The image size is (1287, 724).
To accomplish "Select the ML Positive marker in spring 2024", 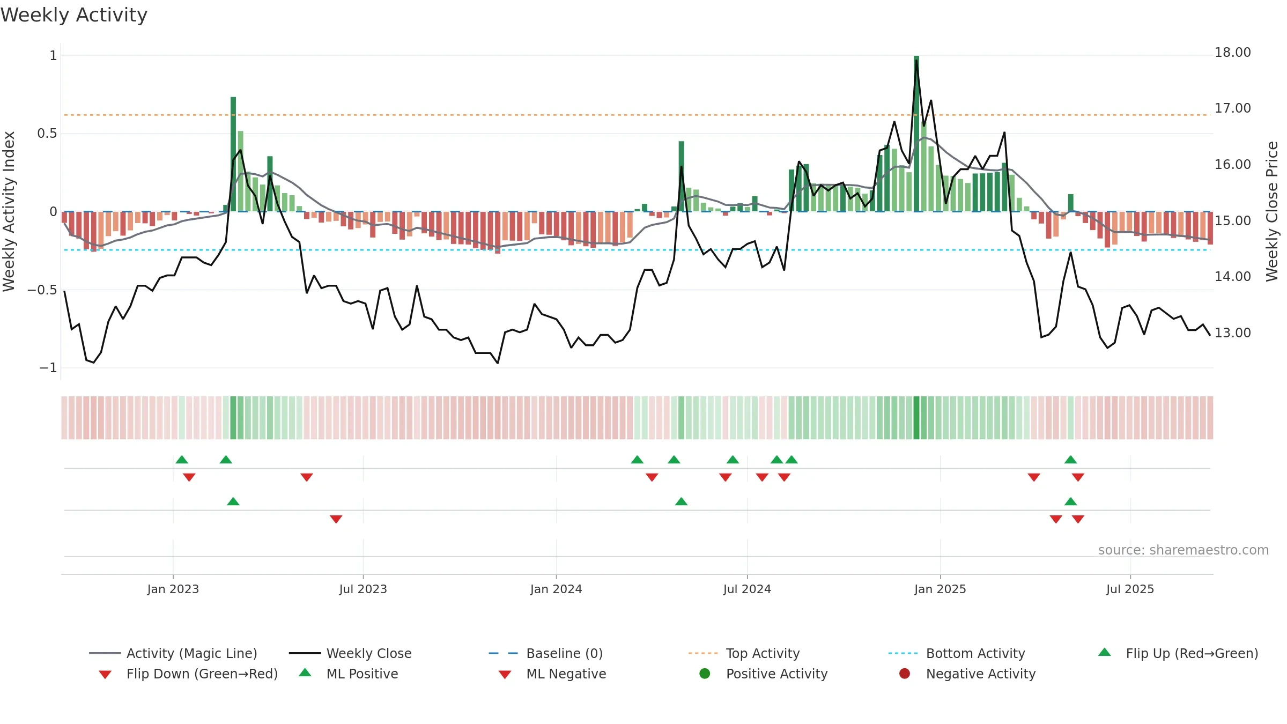I will point(682,501).
